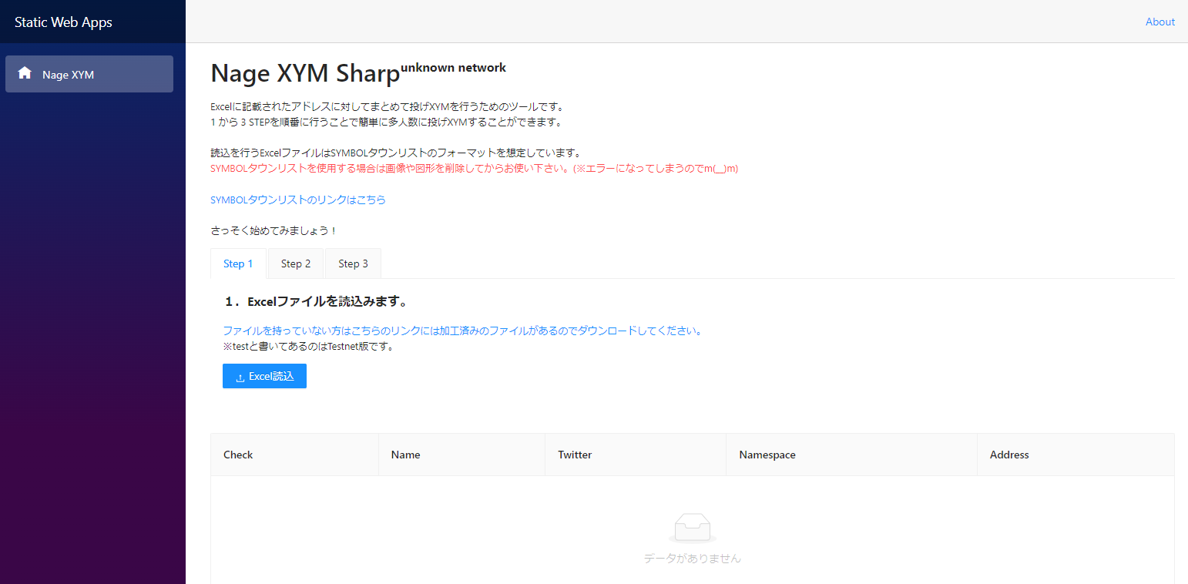Click the red SYMBOLタウンリスト warning text
Image resolution: width=1188 pixels, height=584 pixels.
pos(474,168)
